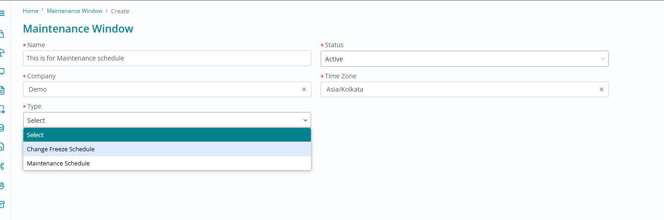Image resolution: width=664 pixels, height=220 pixels.
Task: Open the database stack sidebar icon
Action: click(2, 128)
